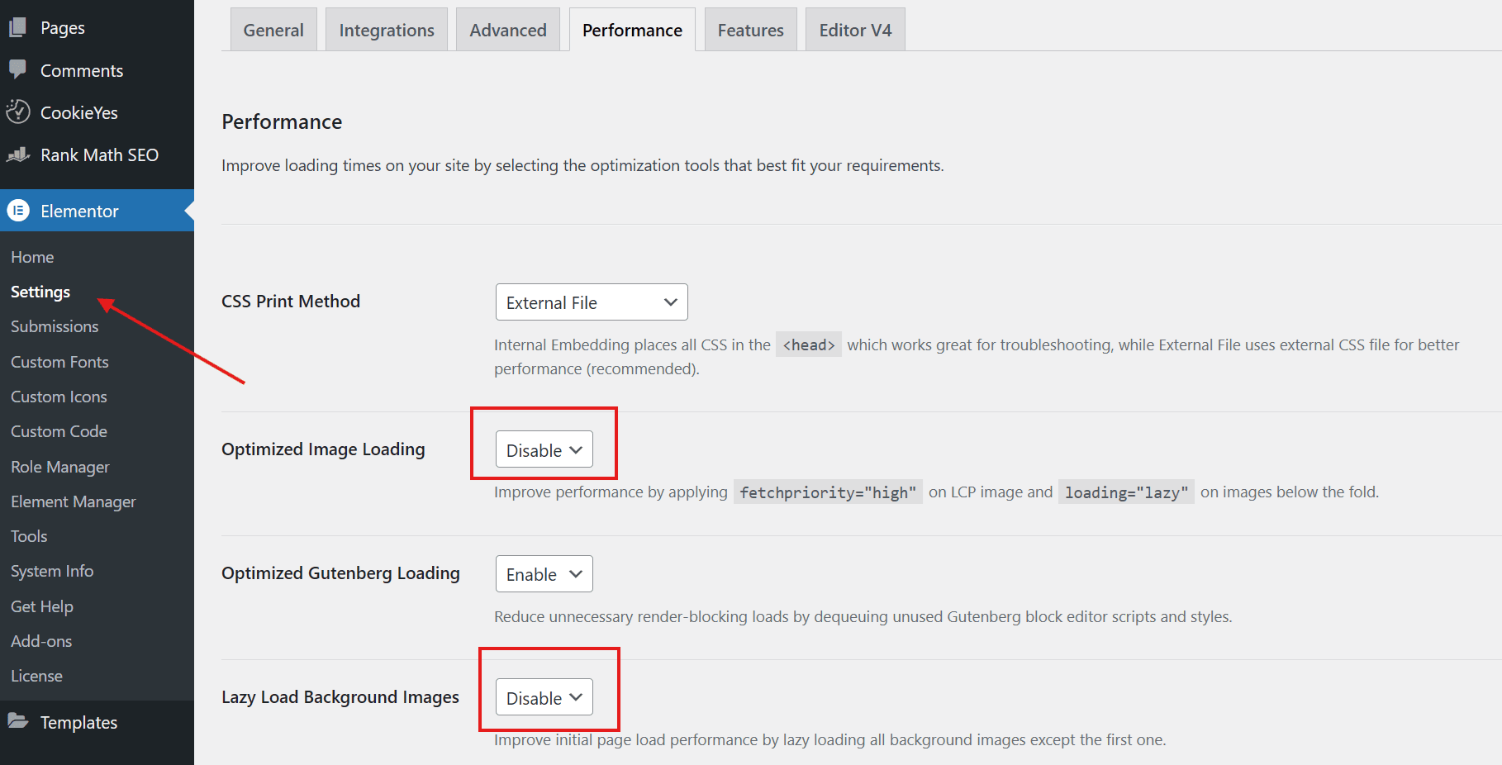Open the CookieYes plugin icon

coord(18,112)
